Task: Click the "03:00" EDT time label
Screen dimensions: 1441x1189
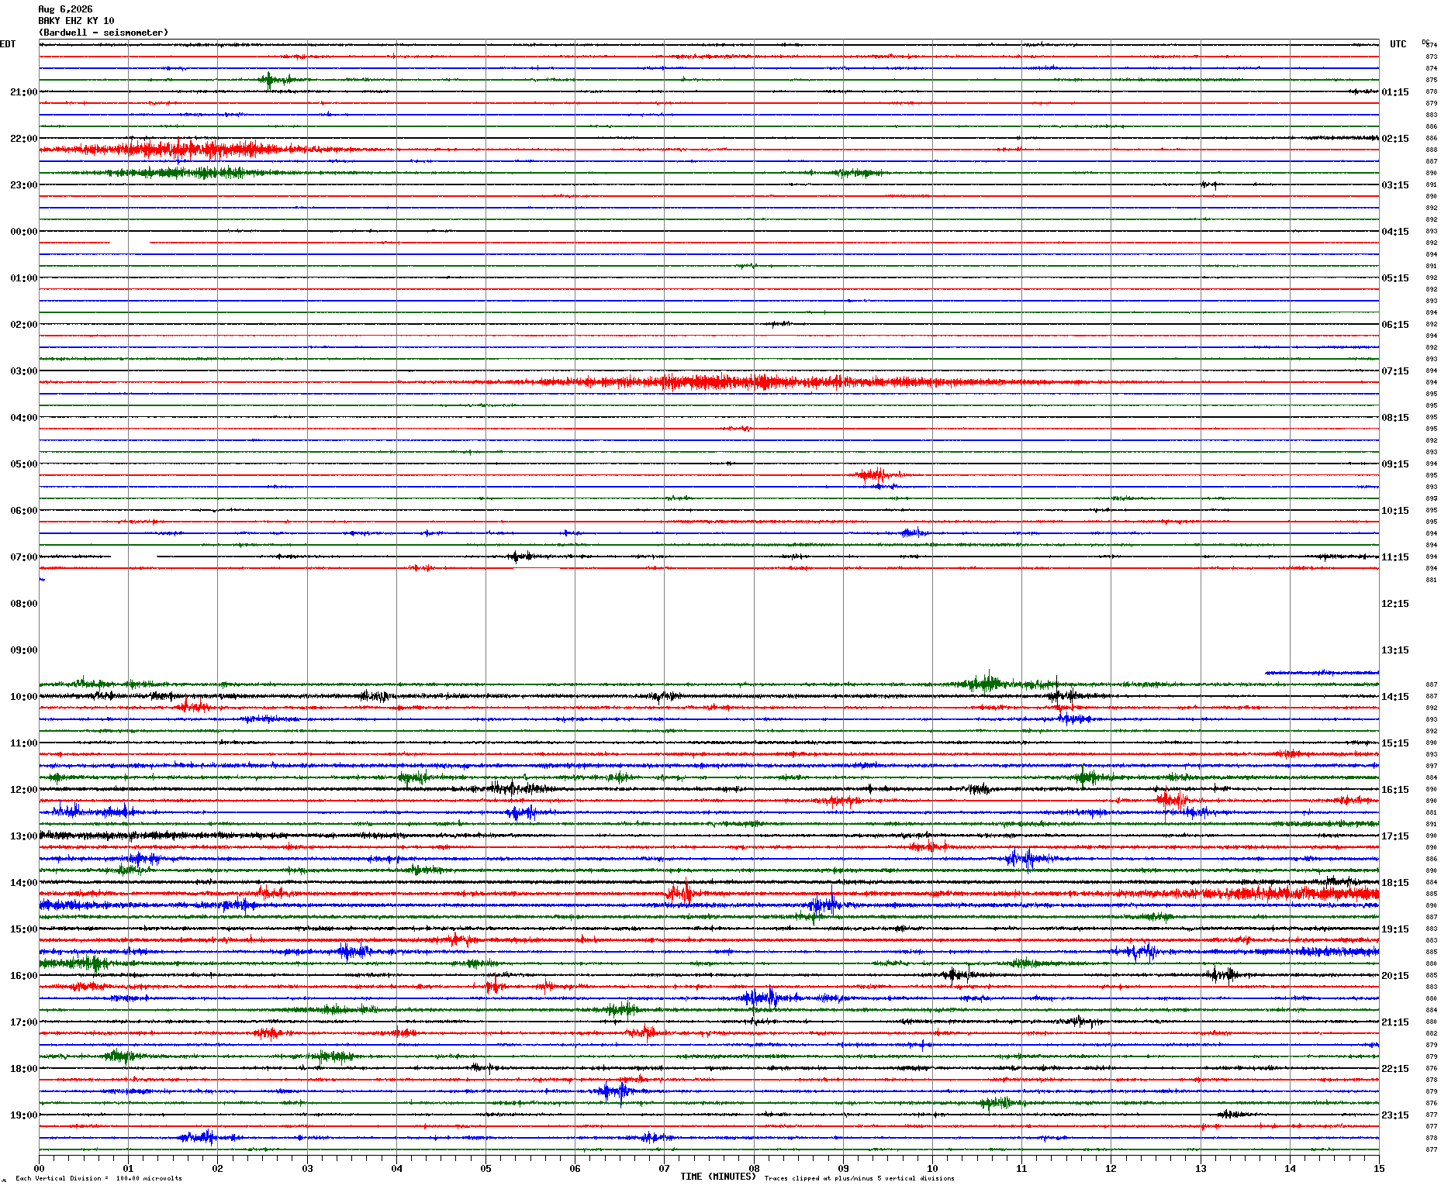Action: click(x=23, y=371)
